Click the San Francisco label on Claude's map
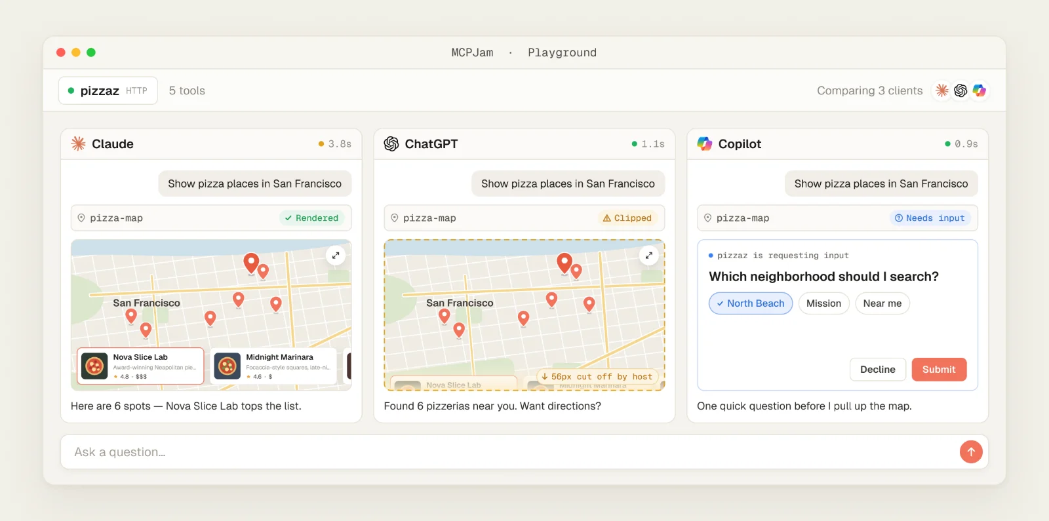 146,303
